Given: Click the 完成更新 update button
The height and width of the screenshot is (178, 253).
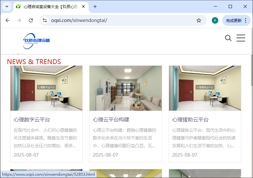Looking at the screenshot, I should (234, 21).
